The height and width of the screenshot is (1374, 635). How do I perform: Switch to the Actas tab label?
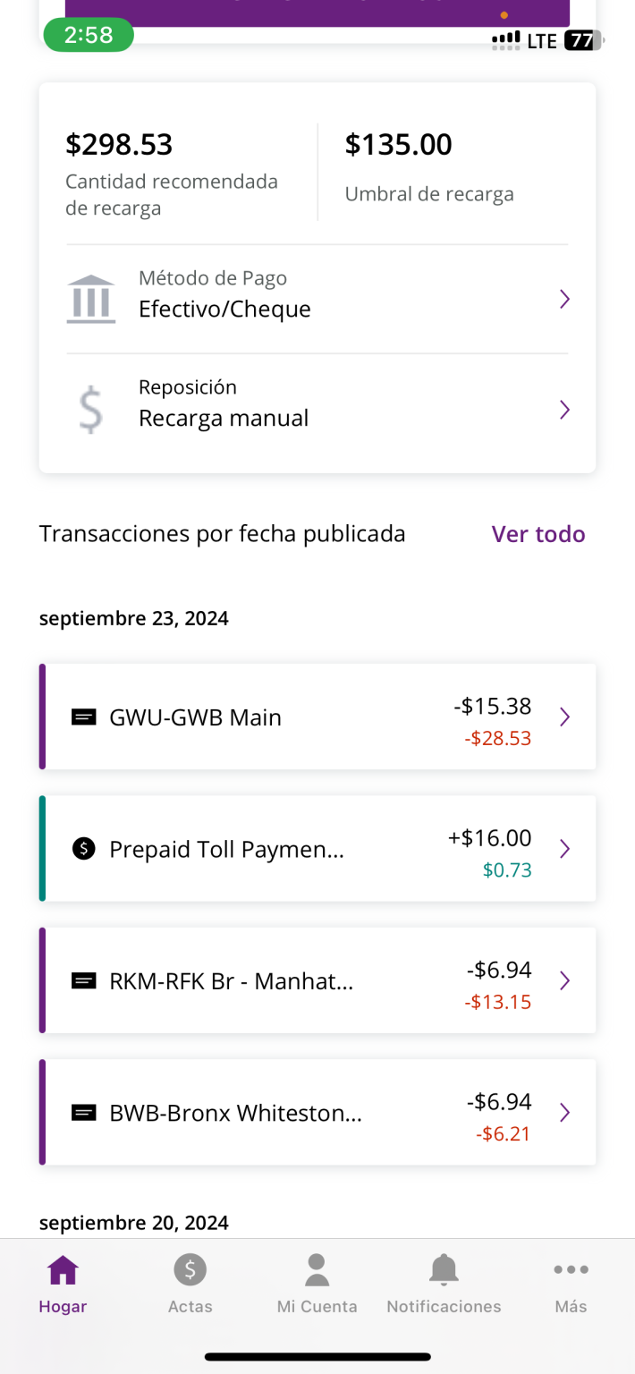(190, 1307)
